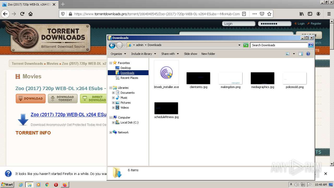Click Register link on website

[316, 23]
